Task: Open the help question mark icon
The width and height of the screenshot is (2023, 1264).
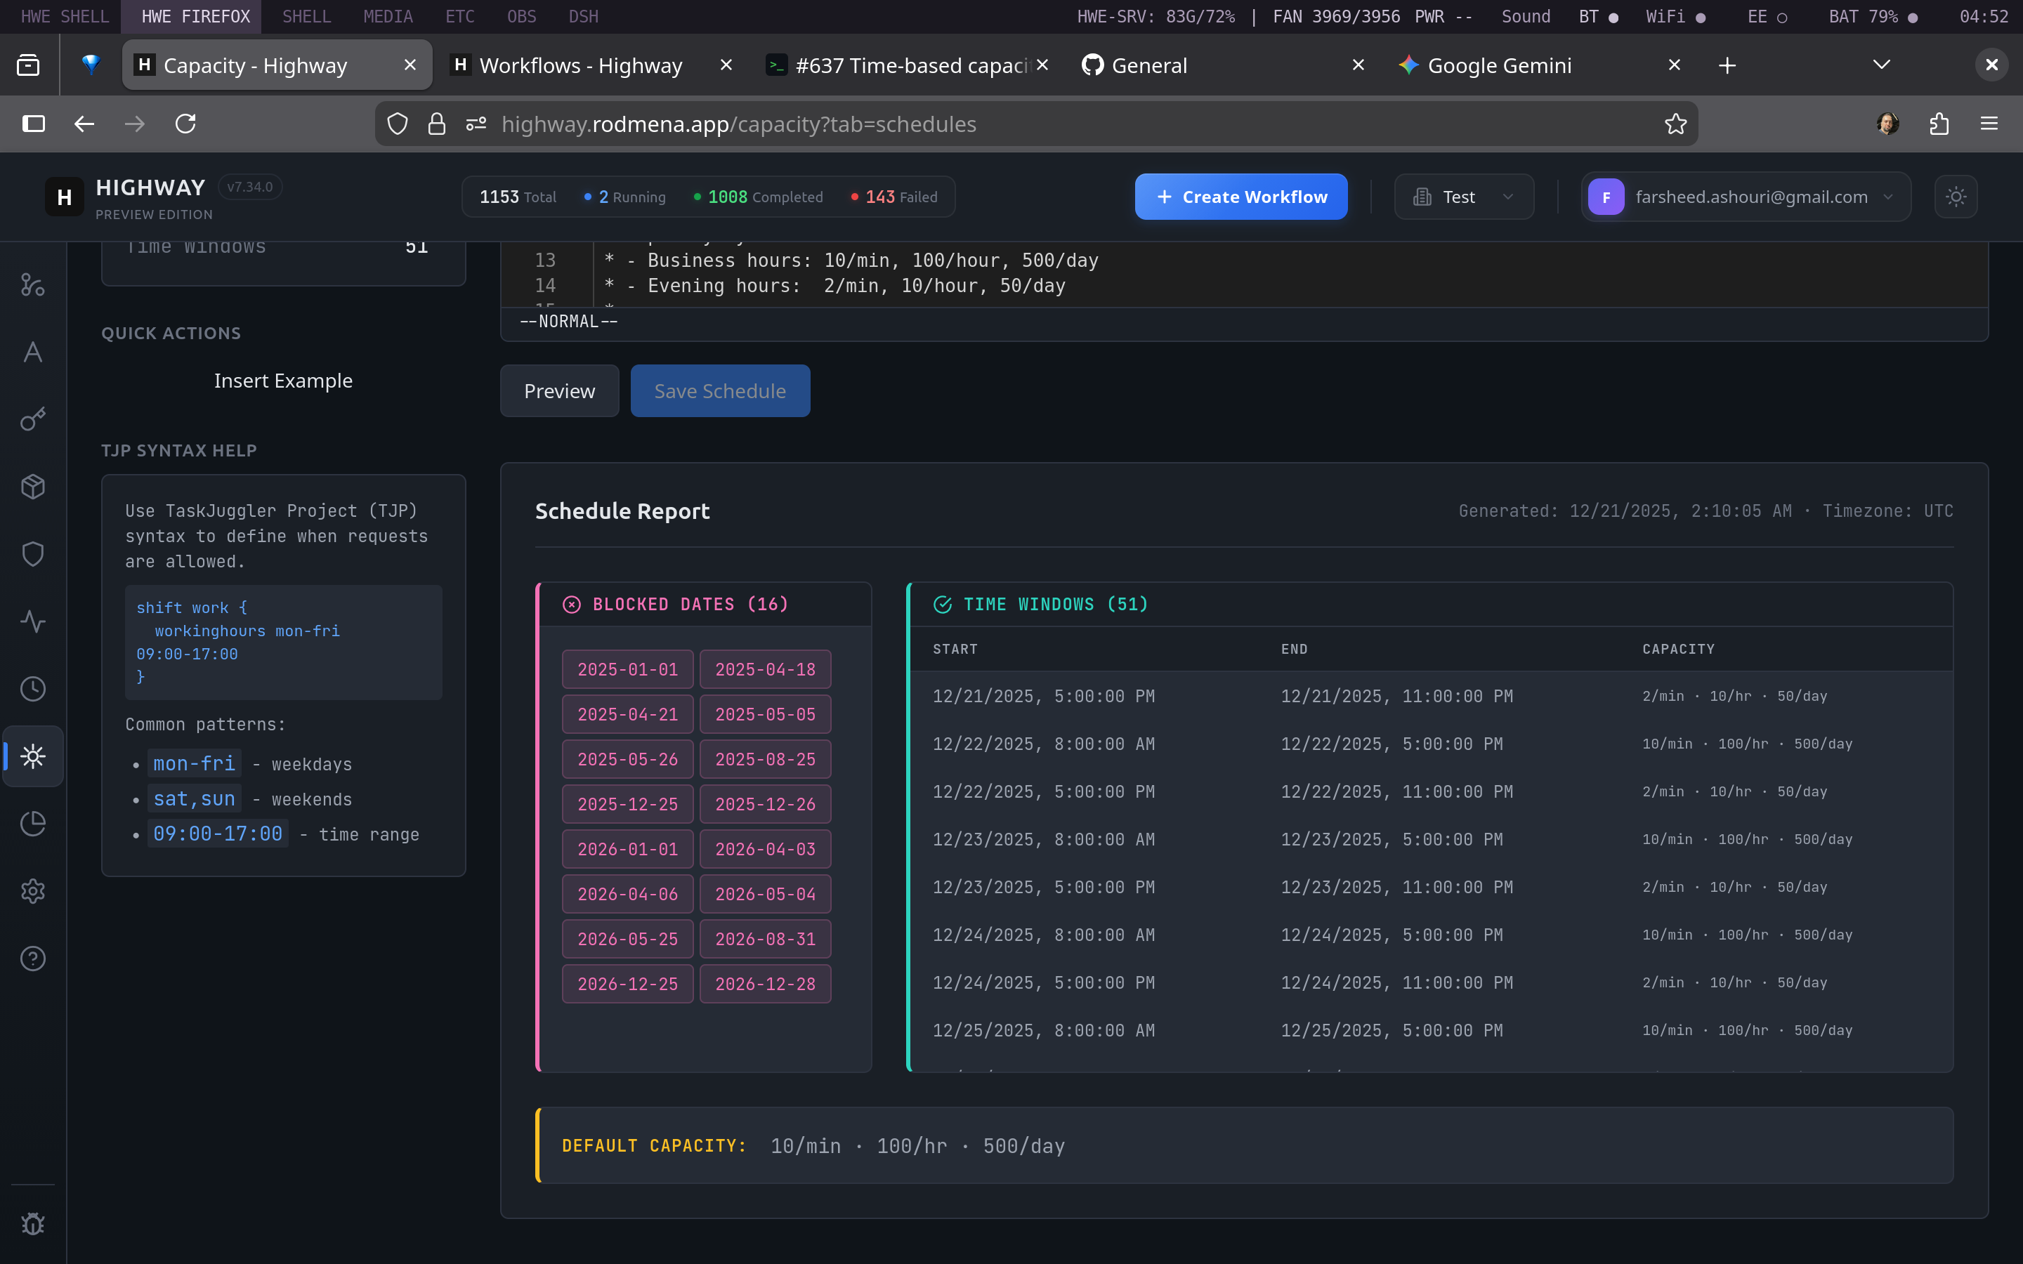Action: pos(32,958)
